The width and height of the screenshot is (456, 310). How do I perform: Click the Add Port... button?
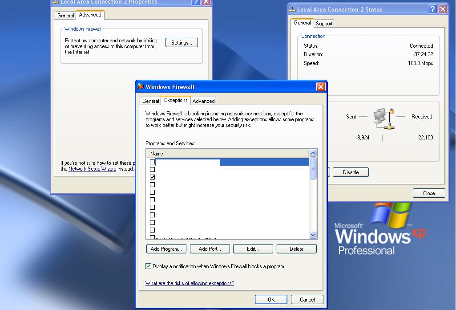(x=210, y=249)
